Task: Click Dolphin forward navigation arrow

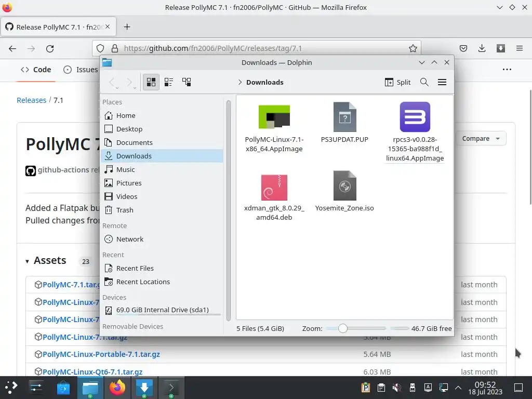Action: coord(130,82)
